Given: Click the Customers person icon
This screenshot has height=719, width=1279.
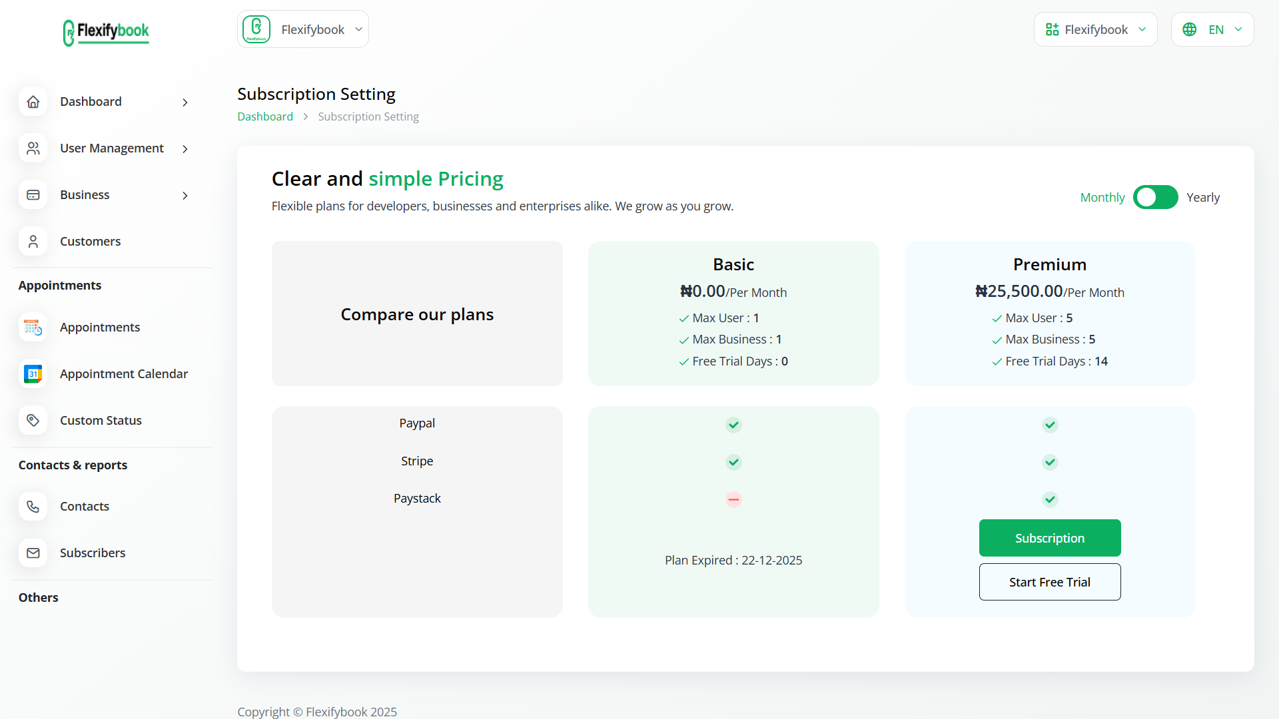Looking at the screenshot, I should click(x=33, y=242).
